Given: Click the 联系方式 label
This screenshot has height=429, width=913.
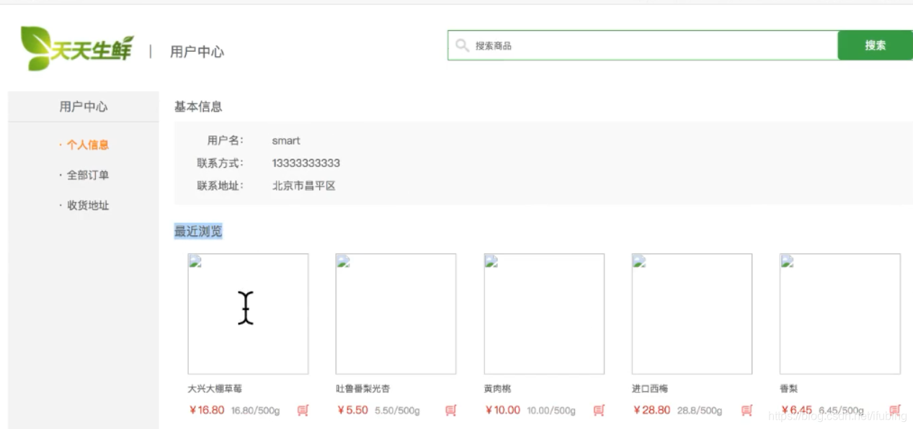Looking at the screenshot, I should [x=221, y=163].
